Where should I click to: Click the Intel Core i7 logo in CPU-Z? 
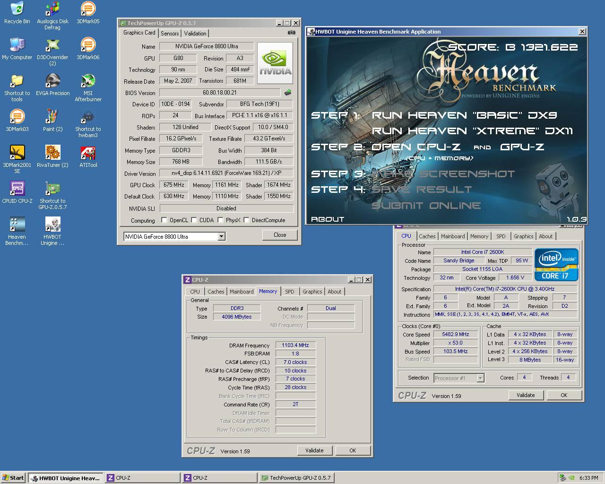556,265
